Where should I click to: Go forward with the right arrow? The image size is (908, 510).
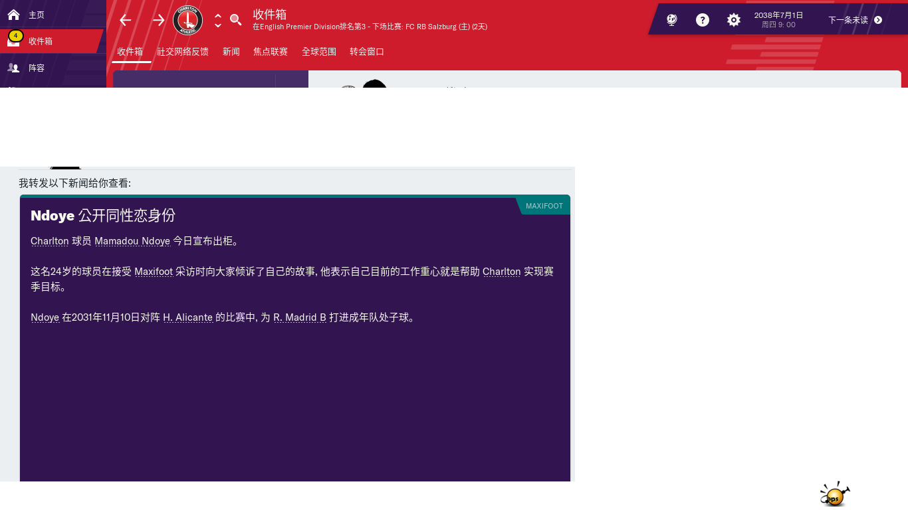(x=158, y=20)
